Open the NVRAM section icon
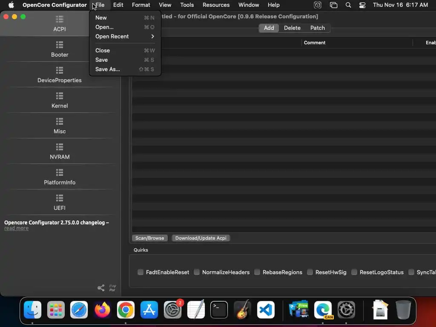 pyautogui.click(x=60, y=147)
